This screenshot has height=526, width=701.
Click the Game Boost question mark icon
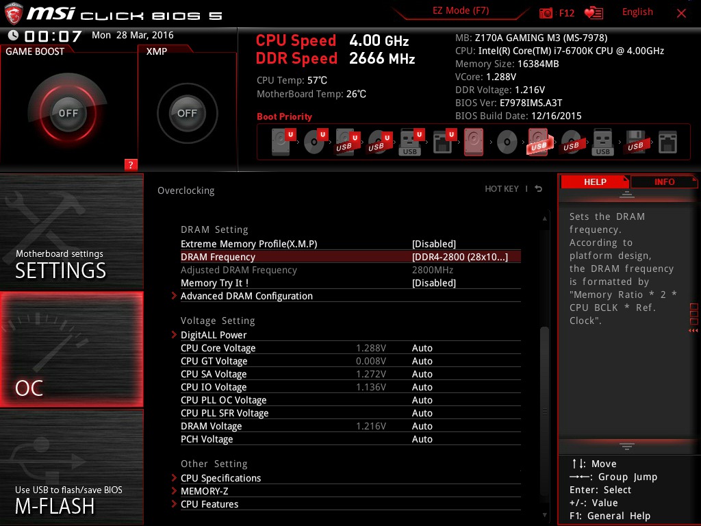point(131,164)
